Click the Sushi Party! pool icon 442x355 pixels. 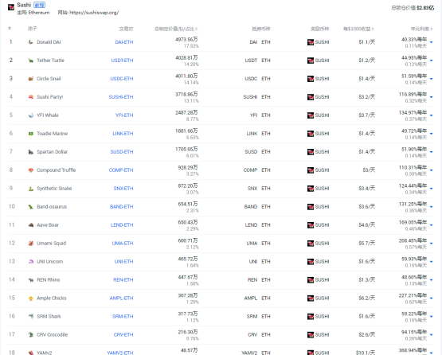click(x=31, y=97)
